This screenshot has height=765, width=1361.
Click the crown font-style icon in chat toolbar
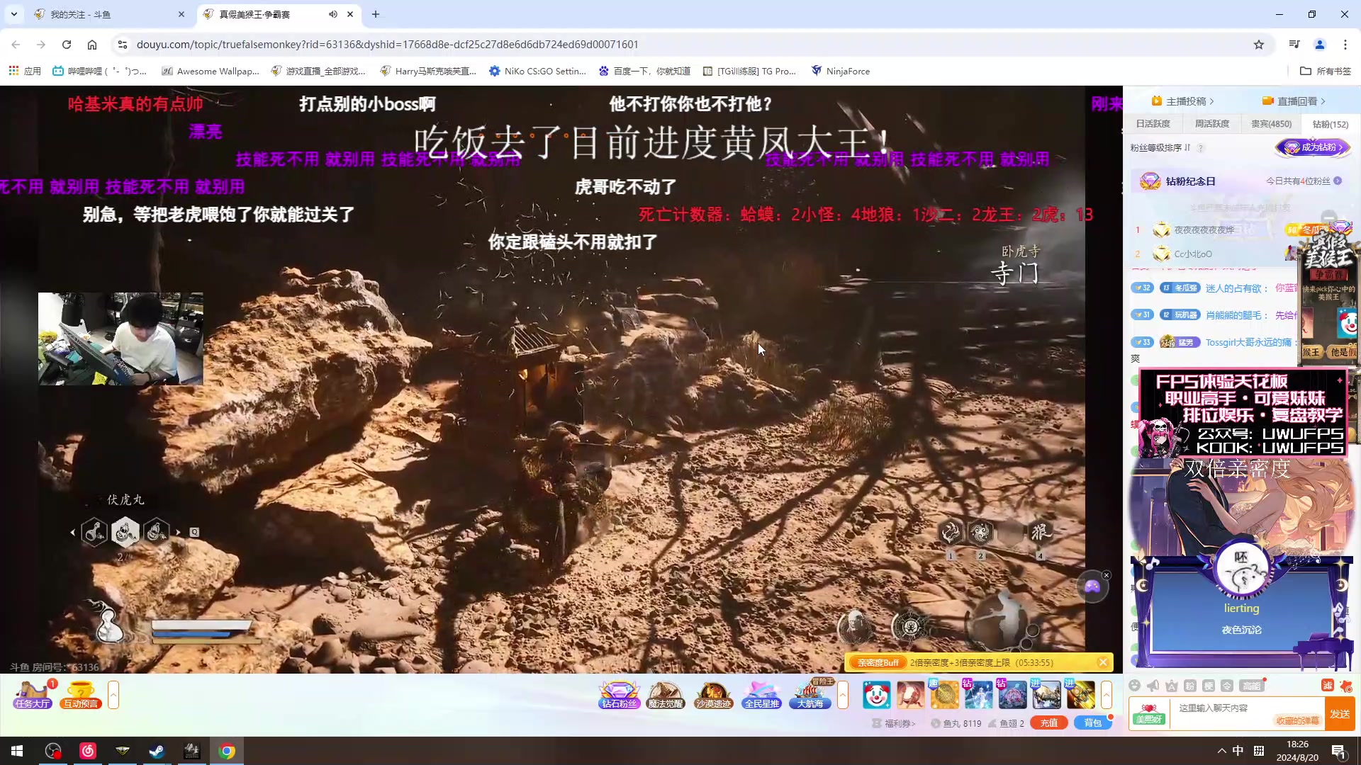1171,685
